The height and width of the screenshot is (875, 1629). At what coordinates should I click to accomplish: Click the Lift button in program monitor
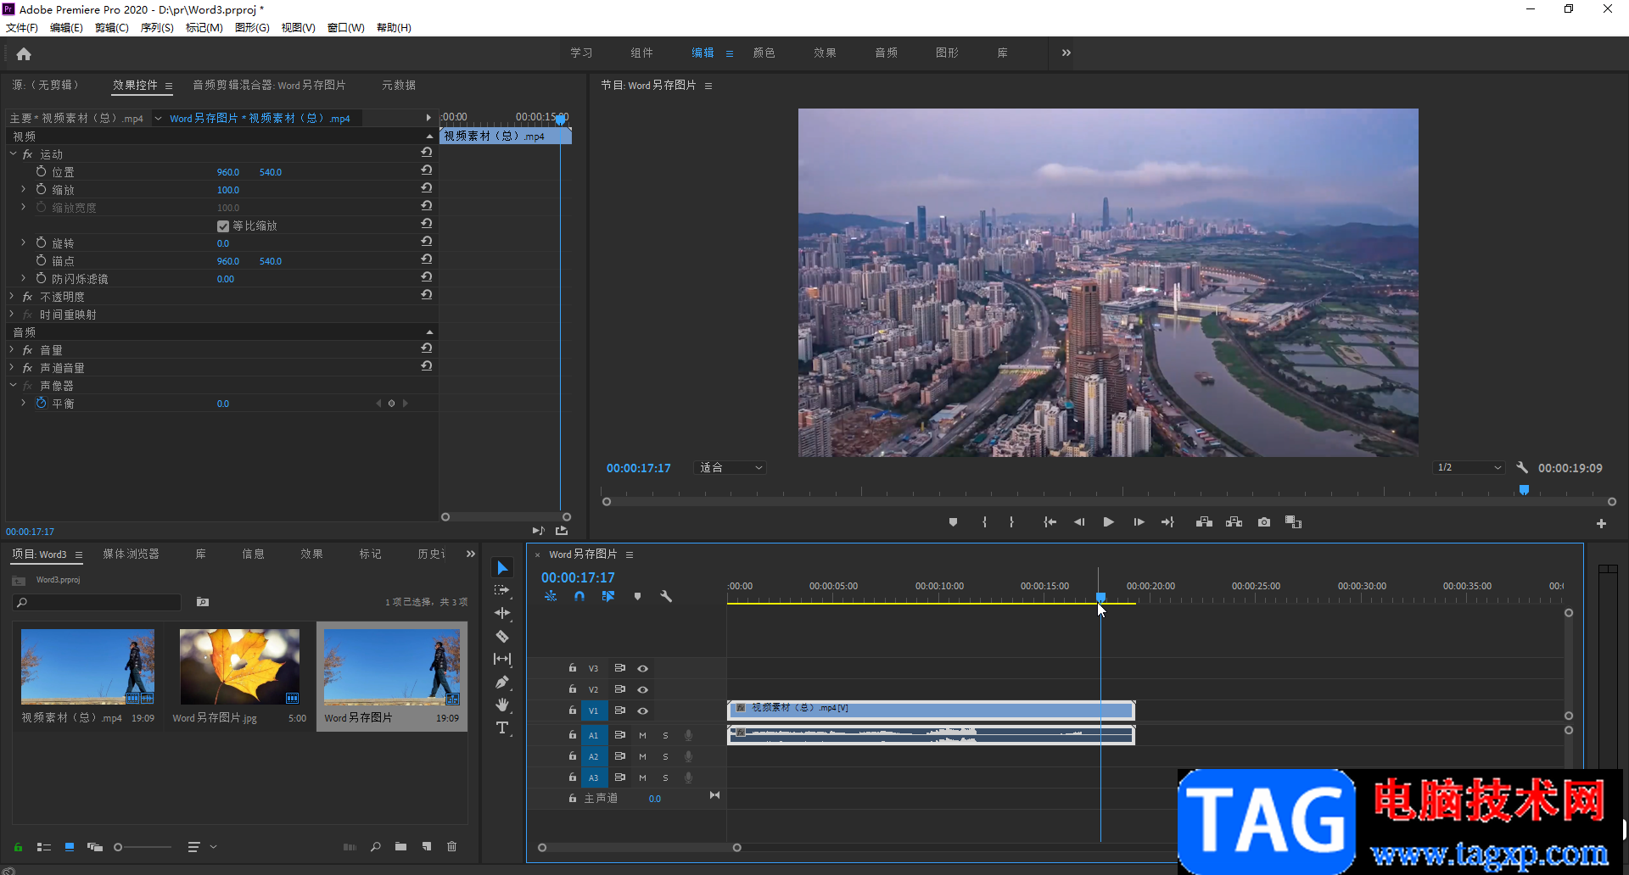(1204, 522)
